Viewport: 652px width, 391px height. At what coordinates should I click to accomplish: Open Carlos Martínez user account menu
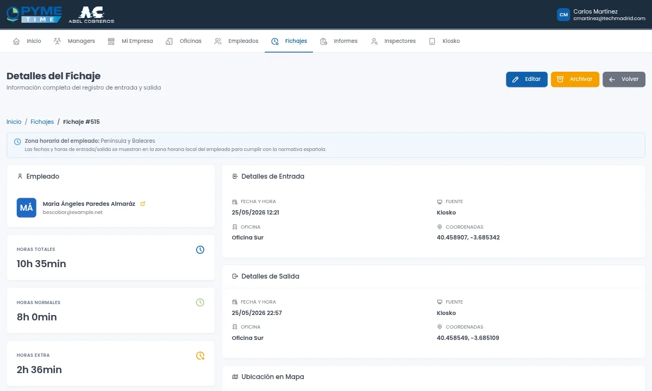601,15
